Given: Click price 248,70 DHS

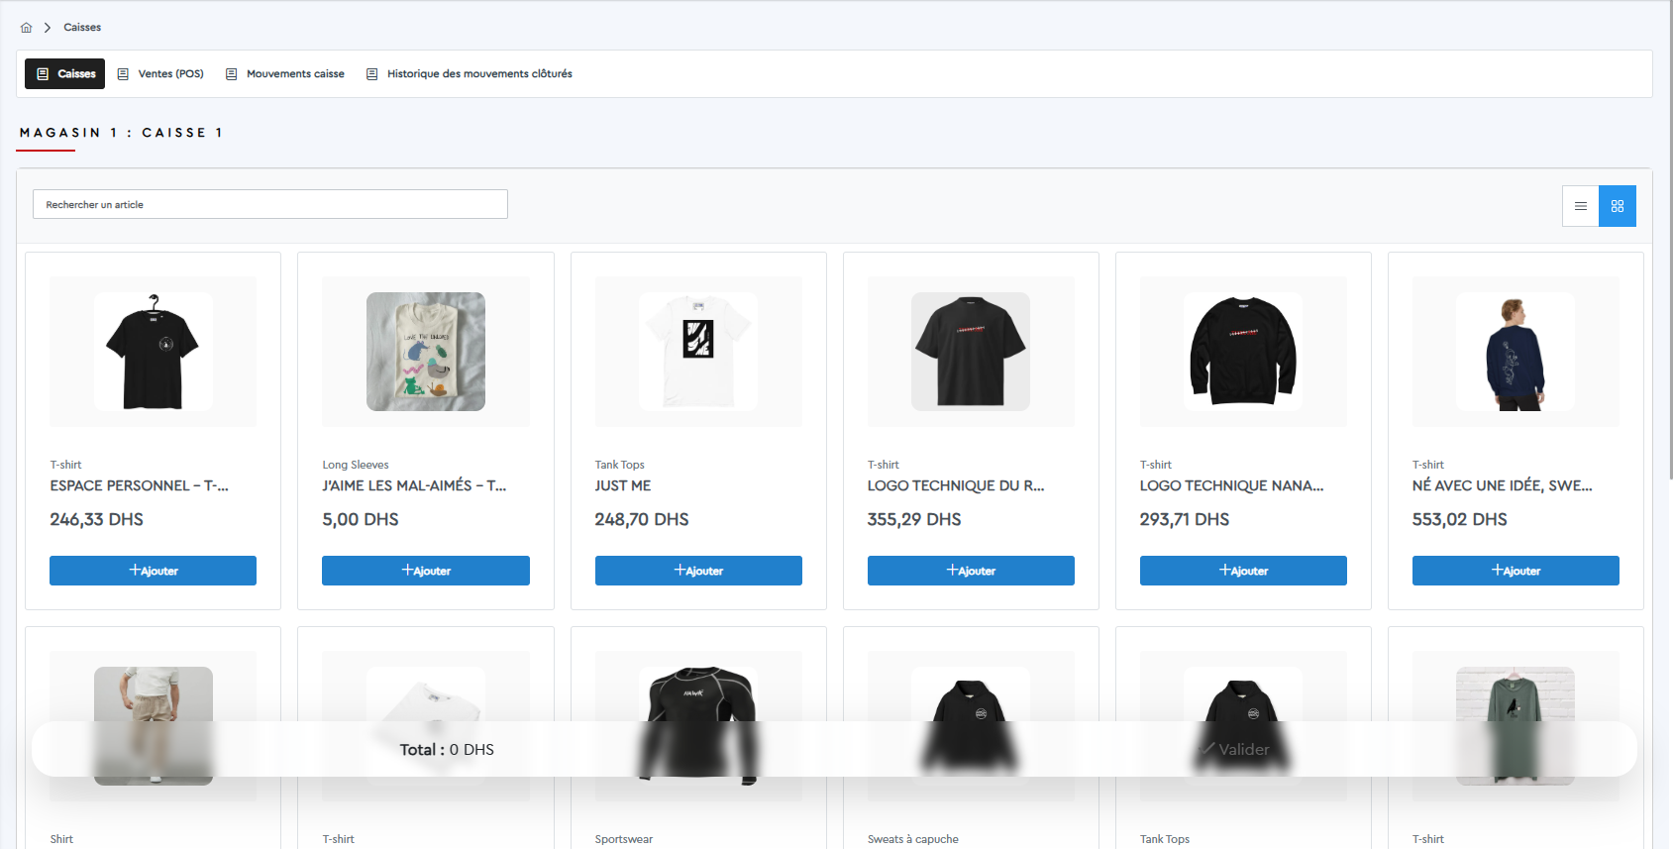Looking at the screenshot, I should (x=642, y=519).
